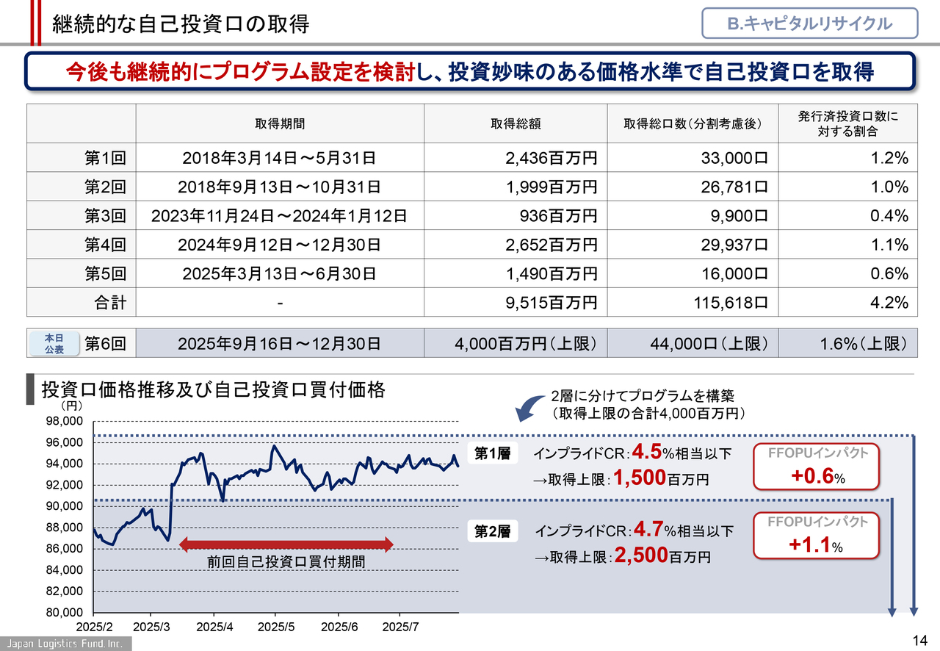Screen dimensions: 940x651
Task: Click the 取得総額 column header
Action: pyautogui.click(x=516, y=124)
